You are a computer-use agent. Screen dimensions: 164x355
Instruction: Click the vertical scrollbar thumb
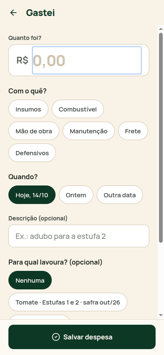(x=161, y=138)
